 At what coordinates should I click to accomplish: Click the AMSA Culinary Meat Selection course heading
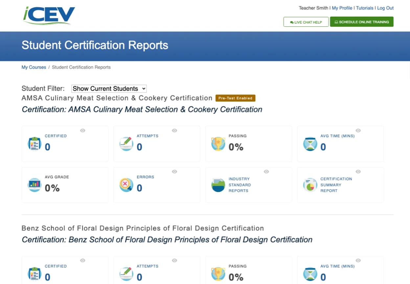point(117,98)
